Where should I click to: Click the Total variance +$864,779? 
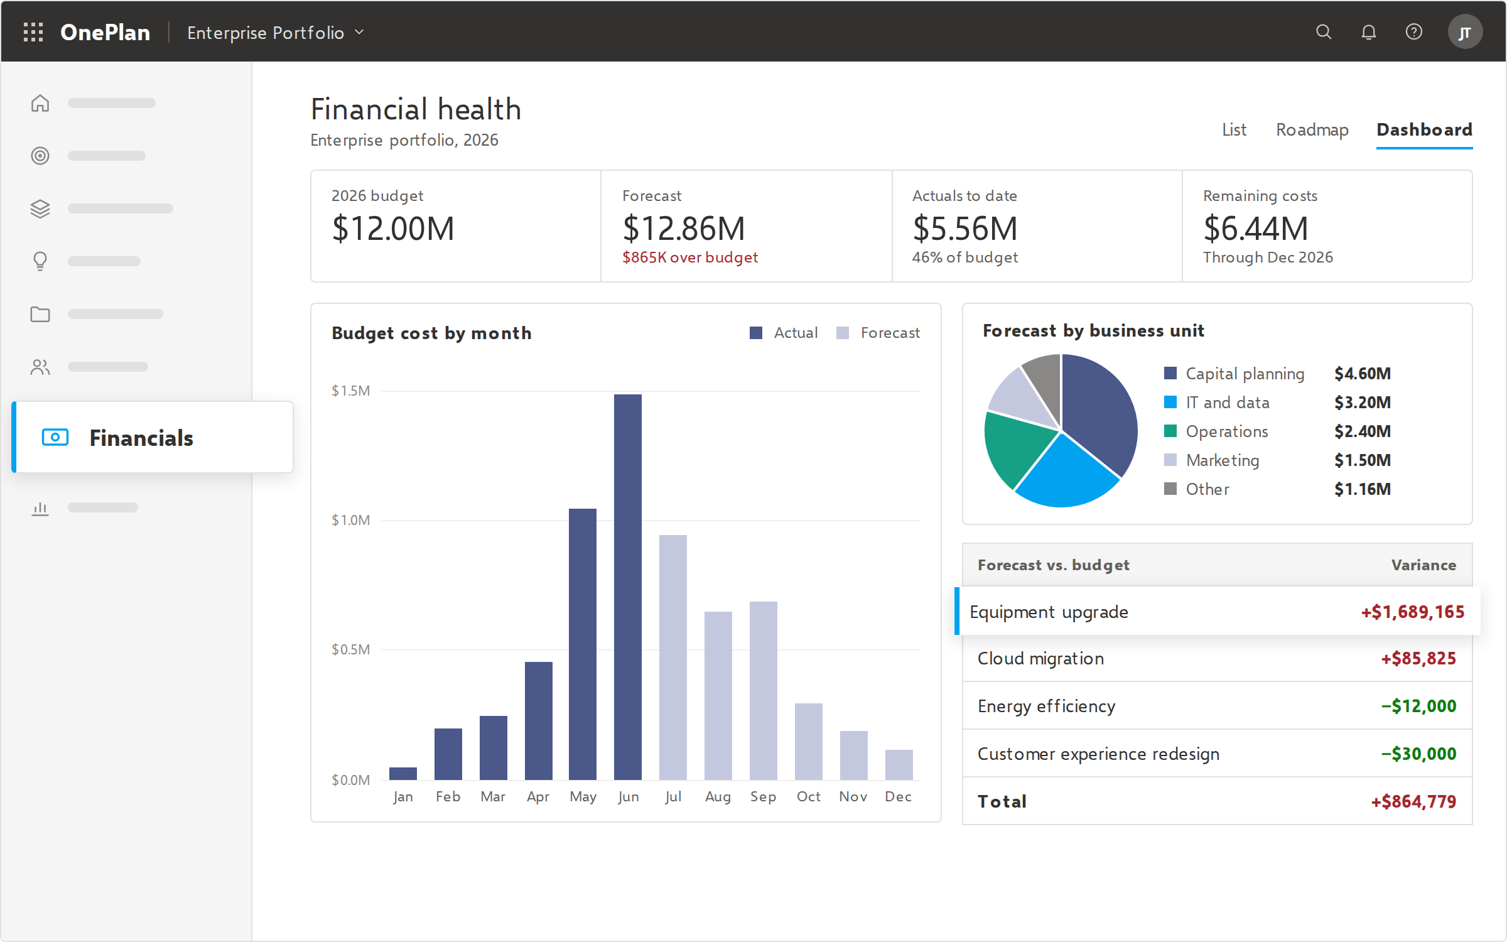(x=1413, y=801)
